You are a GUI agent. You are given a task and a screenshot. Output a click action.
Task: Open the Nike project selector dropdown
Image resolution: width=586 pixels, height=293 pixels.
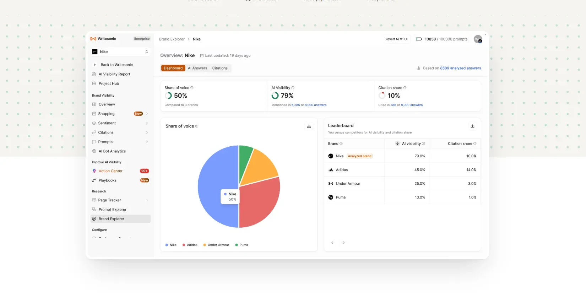(x=120, y=52)
